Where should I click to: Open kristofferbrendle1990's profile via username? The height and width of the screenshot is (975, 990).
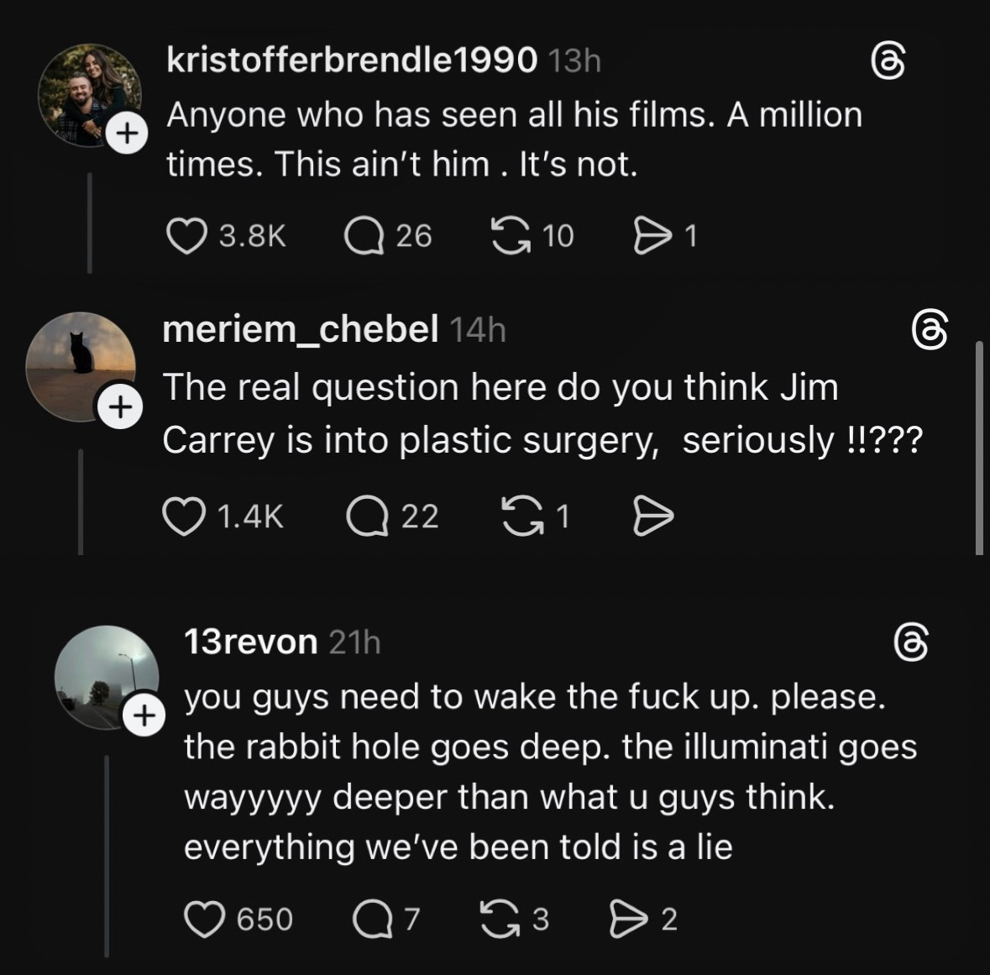click(x=351, y=60)
